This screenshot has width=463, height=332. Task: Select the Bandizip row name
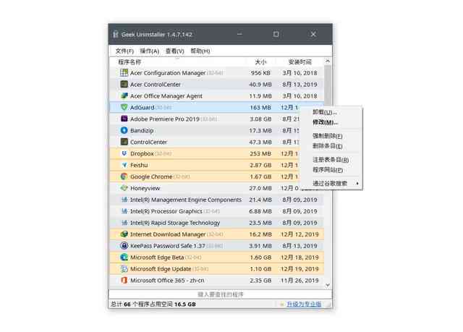(x=142, y=130)
